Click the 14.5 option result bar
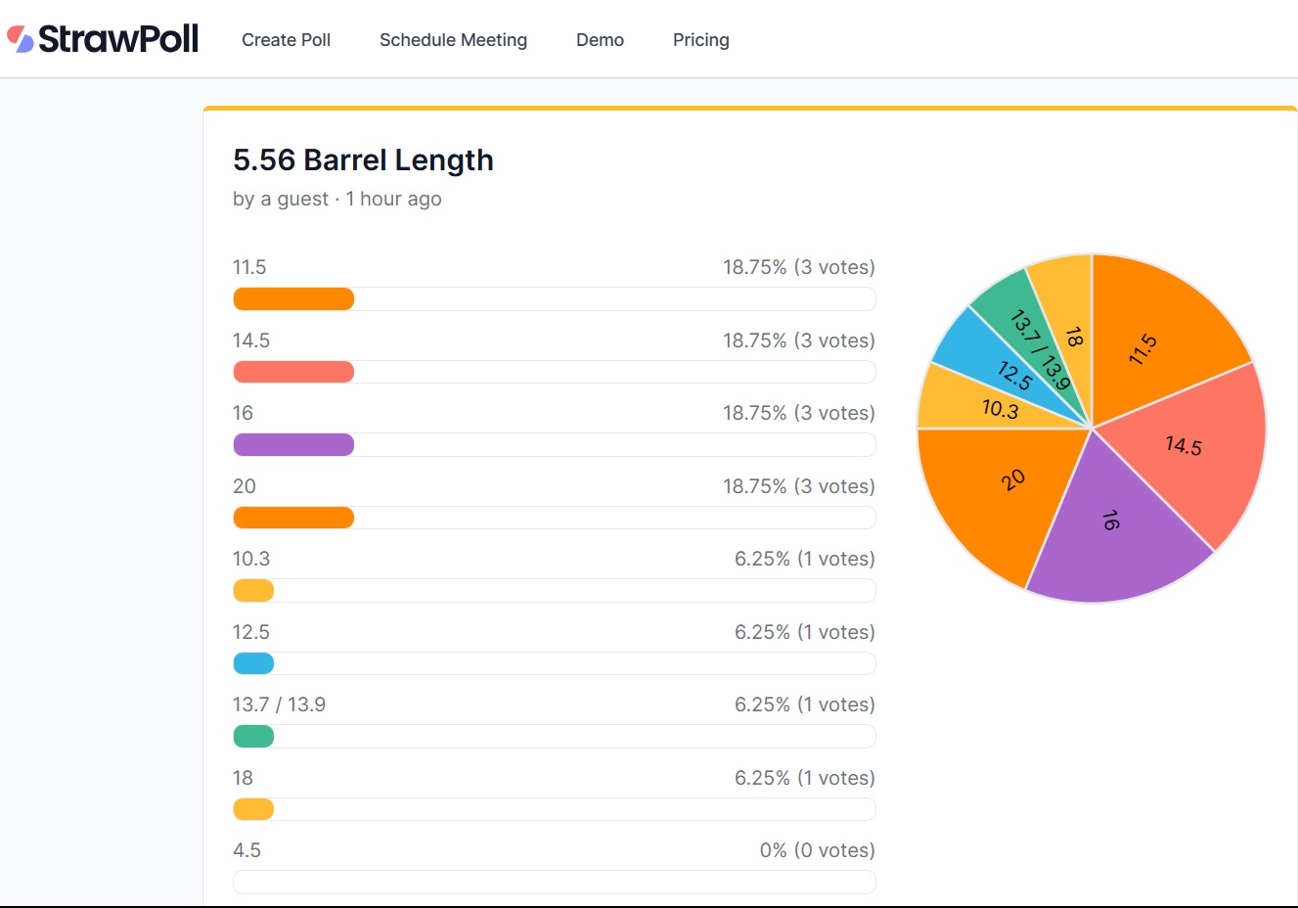The image size is (1298, 908). pyautogui.click(x=554, y=372)
